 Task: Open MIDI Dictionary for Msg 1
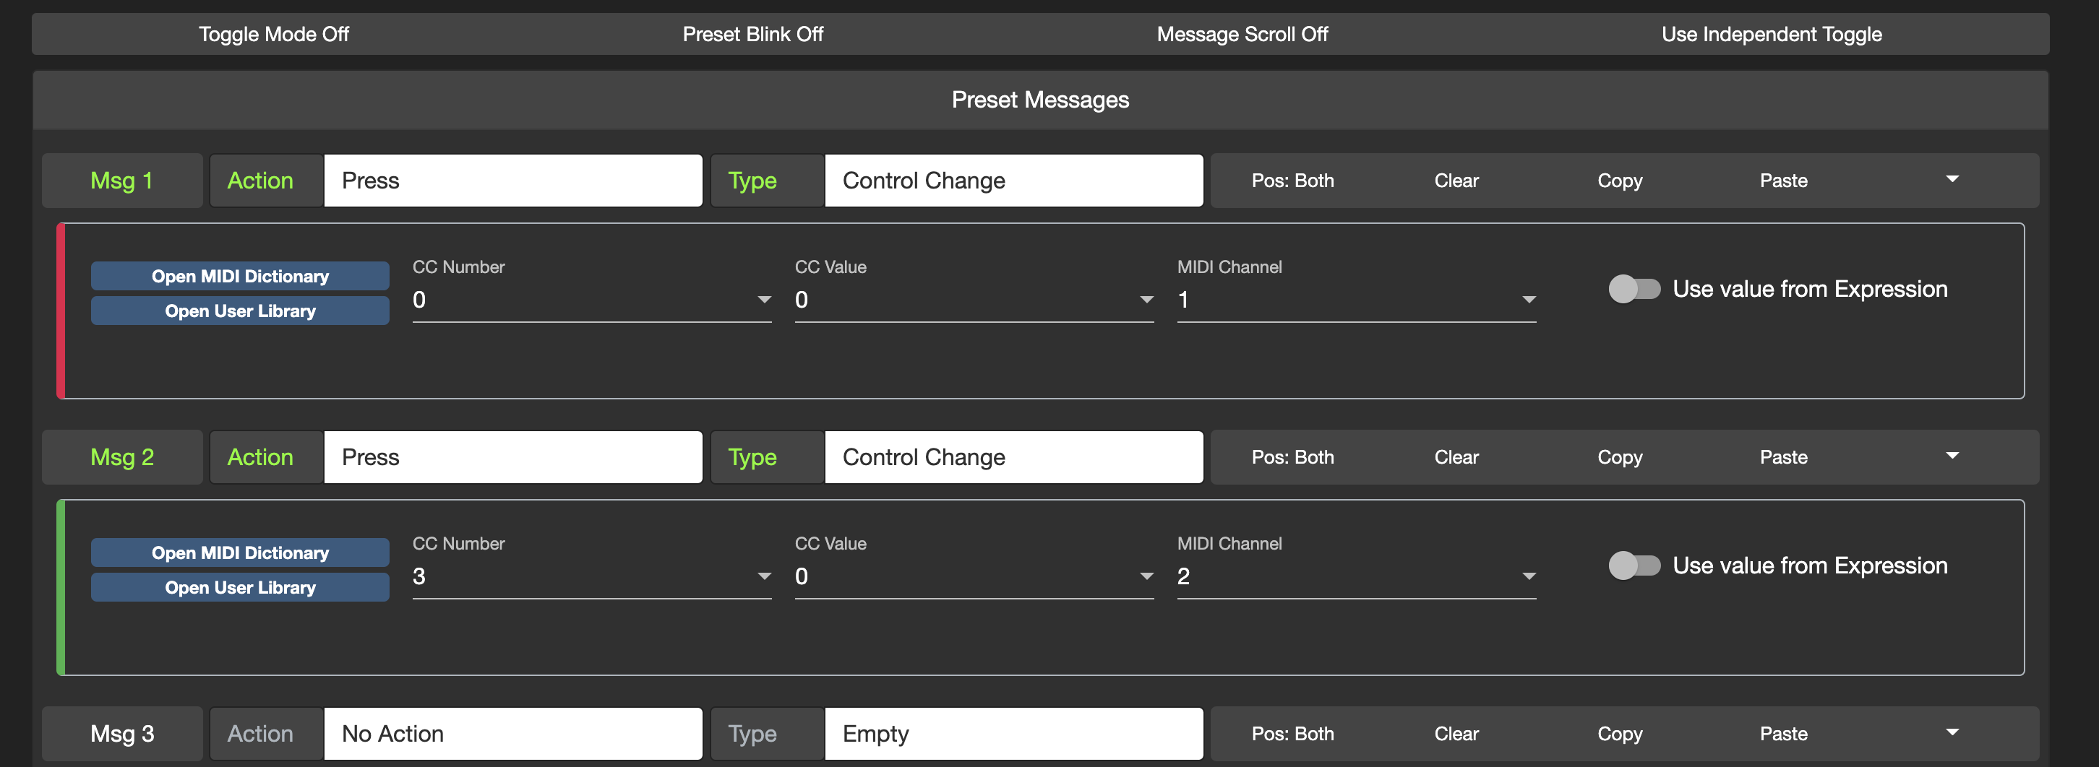pyautogui.click(x=239, y=276)
